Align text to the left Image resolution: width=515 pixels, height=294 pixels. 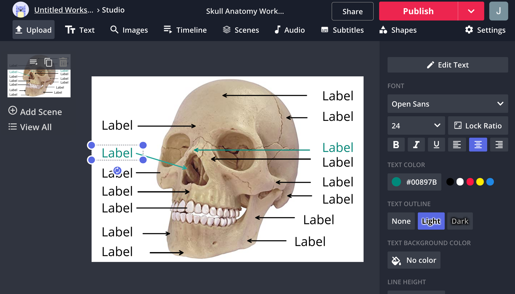coord(457,145)
